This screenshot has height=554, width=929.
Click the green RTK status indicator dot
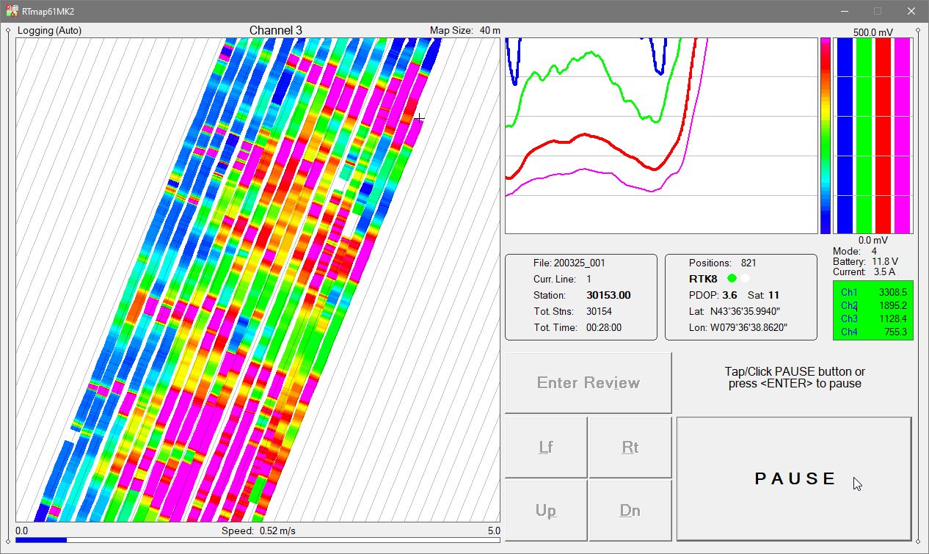click(x=732, y=279)
